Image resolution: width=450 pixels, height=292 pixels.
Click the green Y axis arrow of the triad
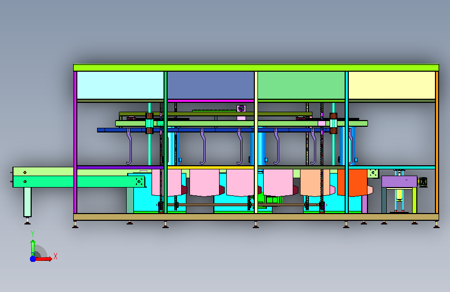[x=33, y=247]
